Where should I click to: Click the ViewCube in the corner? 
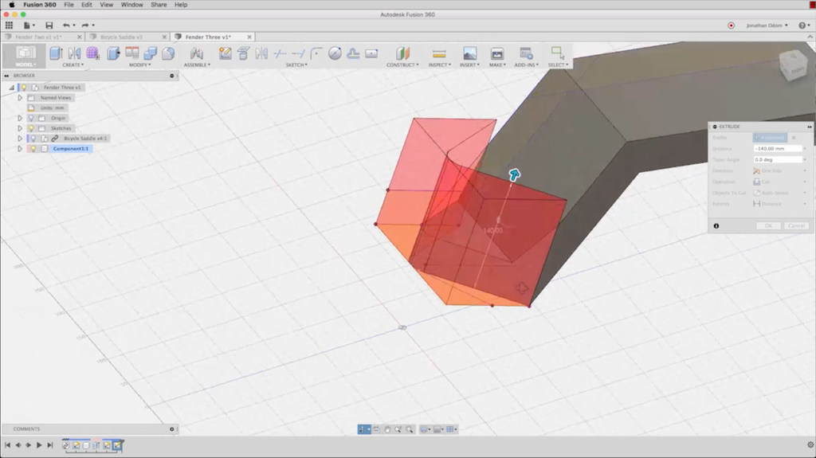click(x=793, y=65)
